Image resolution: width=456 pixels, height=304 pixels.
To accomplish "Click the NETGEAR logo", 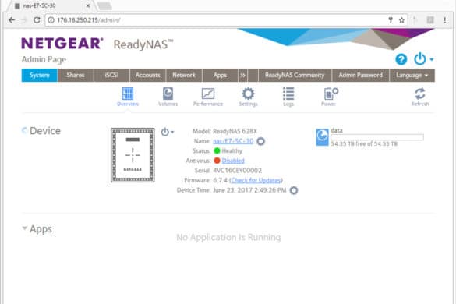I will (x=62, y=44).
